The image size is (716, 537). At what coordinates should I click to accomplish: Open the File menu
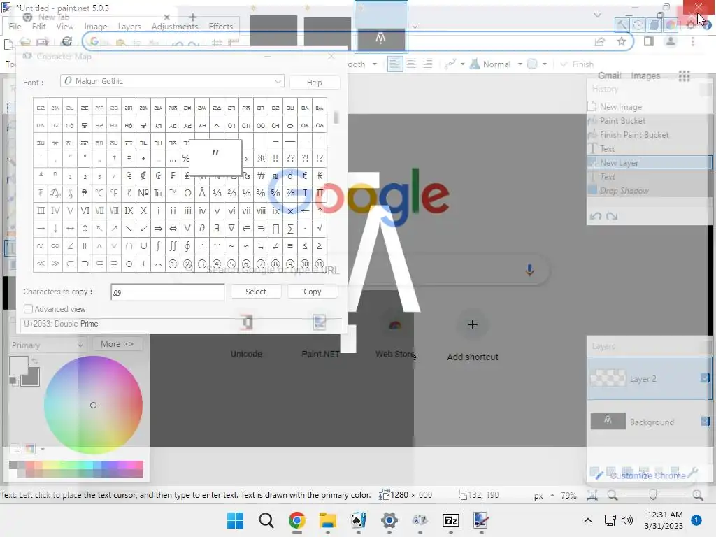pos(15,27)
